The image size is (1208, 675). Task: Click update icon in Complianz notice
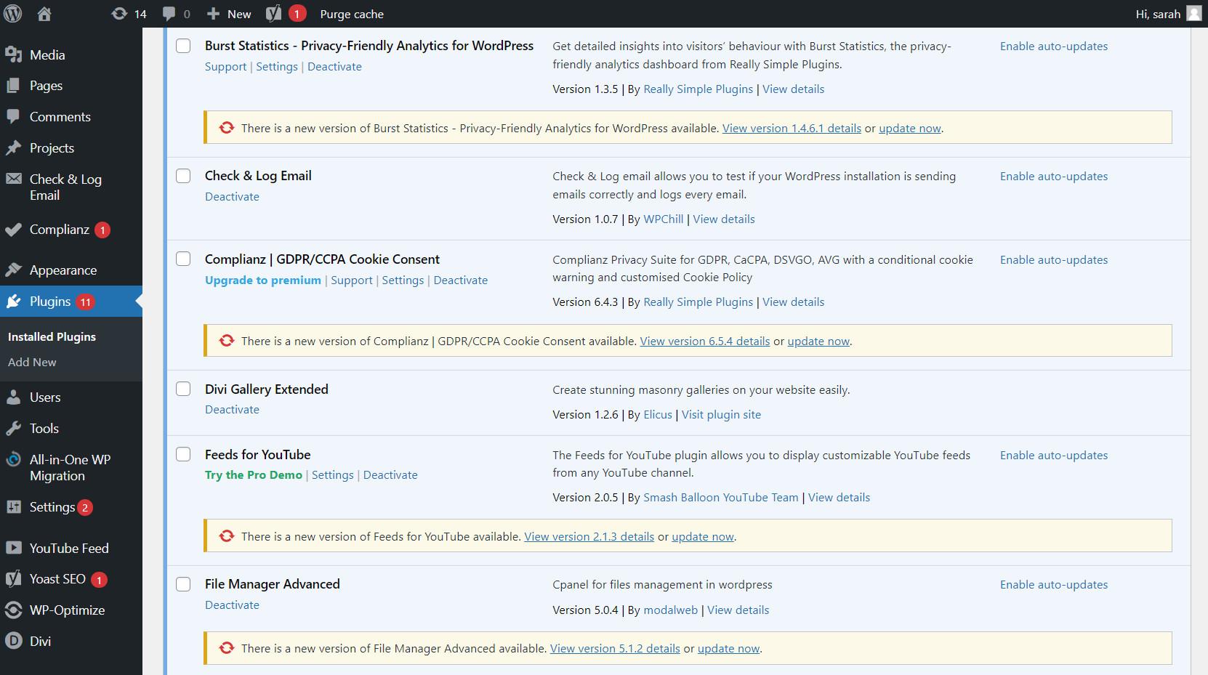[x=227, y=340]
